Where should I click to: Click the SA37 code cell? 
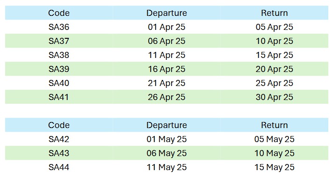click(59, 41)
